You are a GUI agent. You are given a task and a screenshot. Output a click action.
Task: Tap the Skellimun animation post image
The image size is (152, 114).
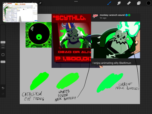point(116,40)
